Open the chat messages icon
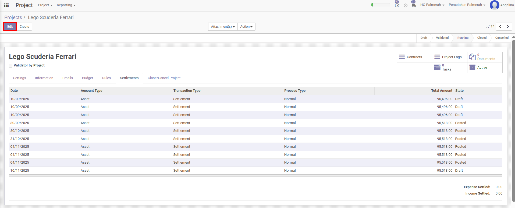 (414, 5)
